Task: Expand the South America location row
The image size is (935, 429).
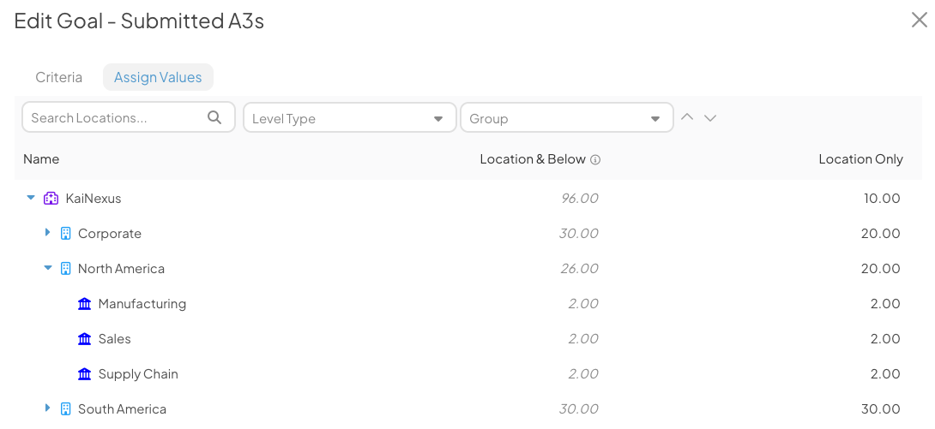Action: tap(48, 408)
